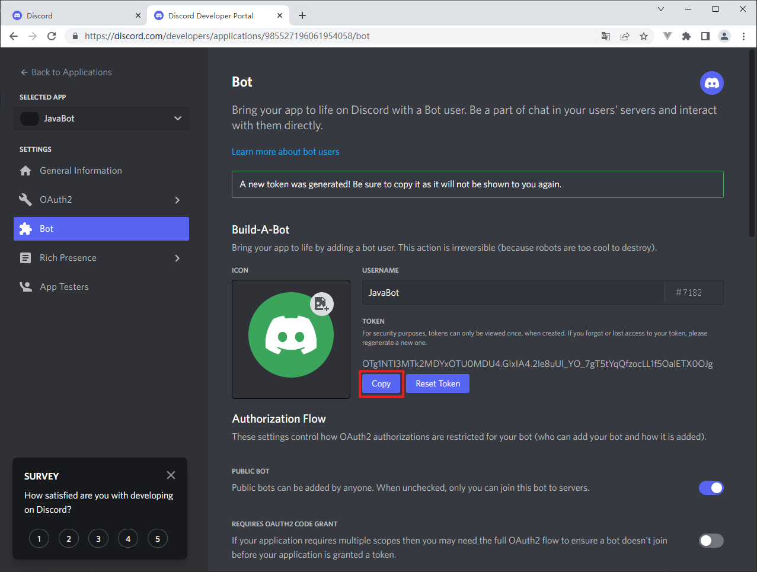
Task: Click the blue Discord logo beside Bot heading
Action: point(712,83)
